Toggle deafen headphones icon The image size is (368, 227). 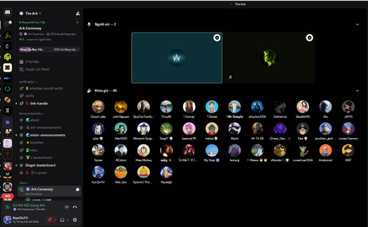(62, 220)
